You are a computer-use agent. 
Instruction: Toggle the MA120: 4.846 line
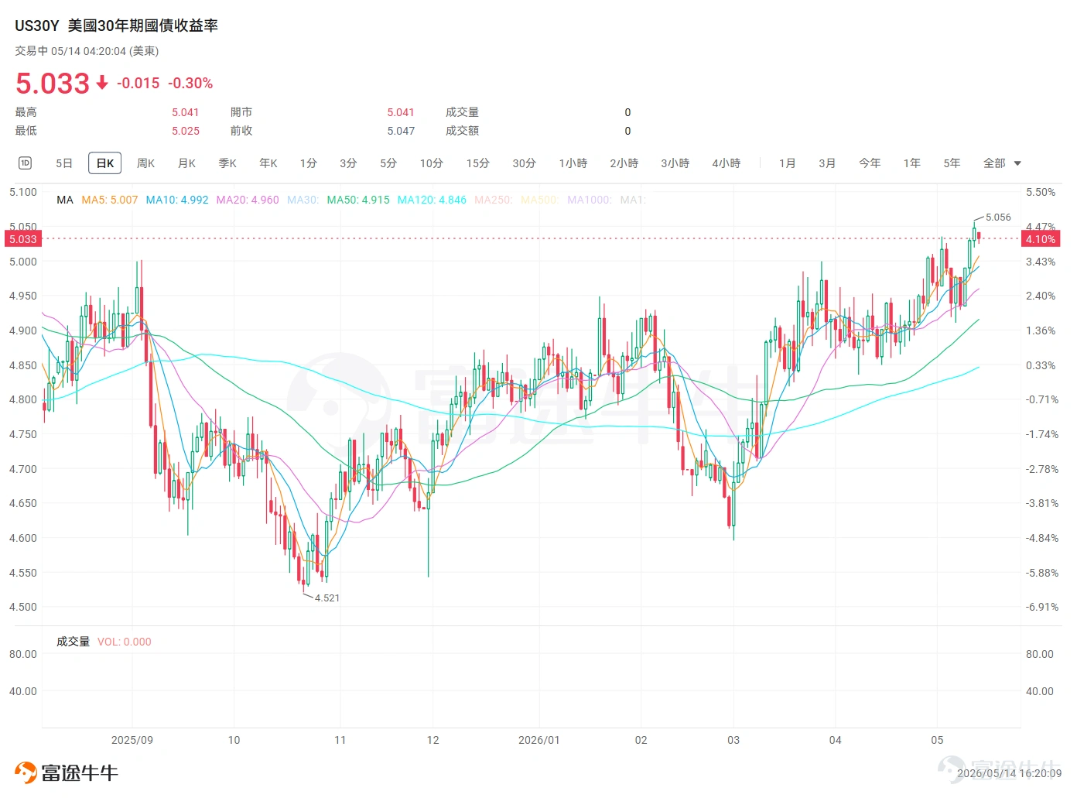(x=432, y=200)
